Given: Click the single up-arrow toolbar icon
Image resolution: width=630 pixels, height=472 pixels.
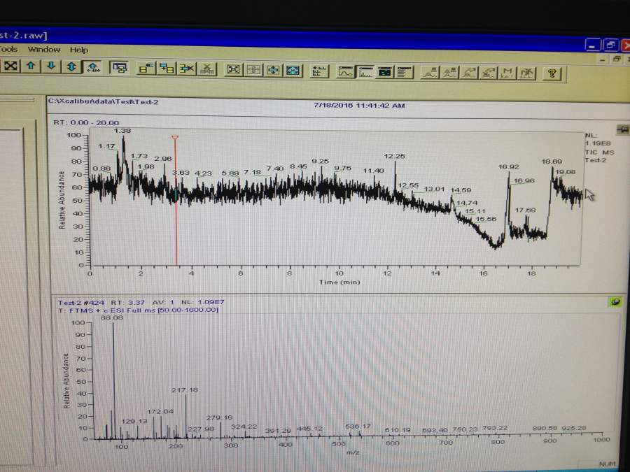Looking at the screenshot, I should (31, 66).
